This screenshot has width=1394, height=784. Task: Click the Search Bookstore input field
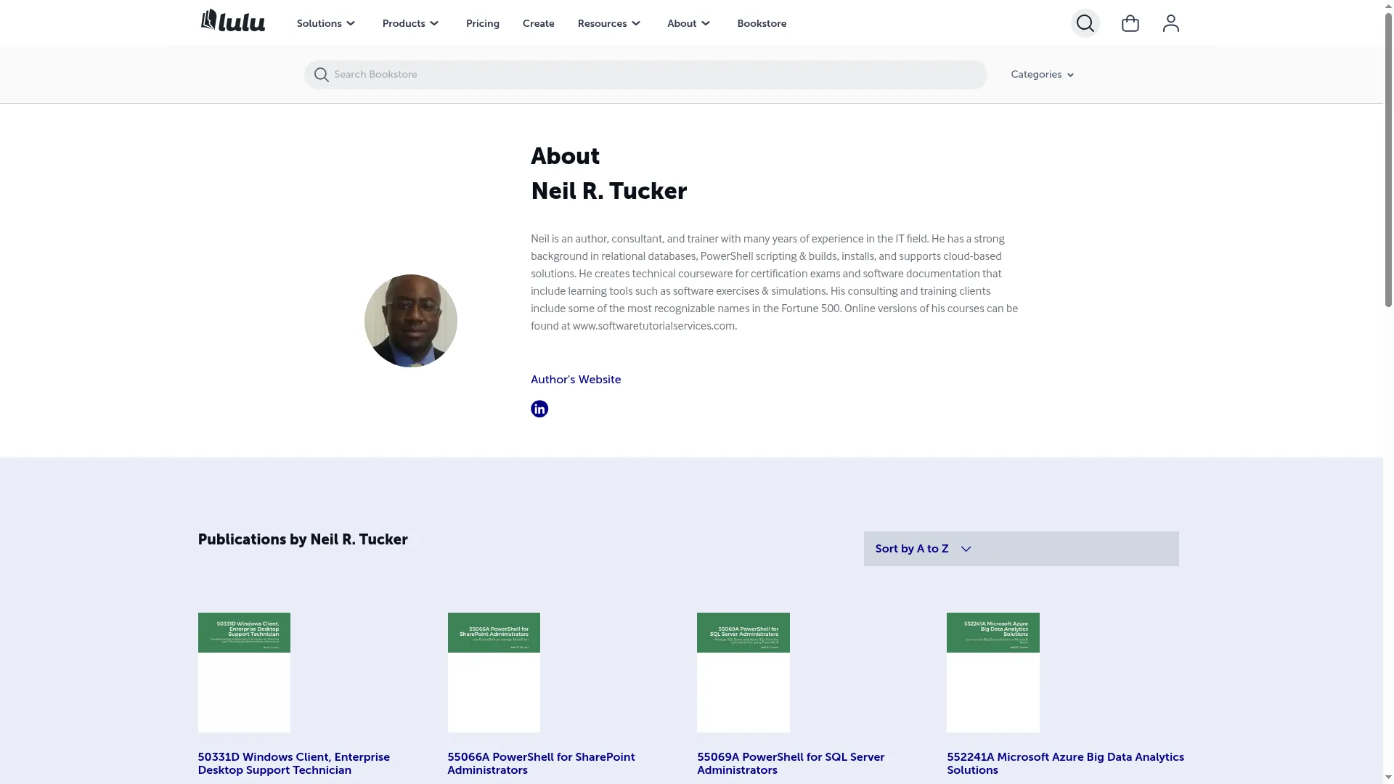(645, 75)
